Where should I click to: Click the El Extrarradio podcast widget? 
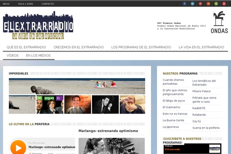pos(192,149)
